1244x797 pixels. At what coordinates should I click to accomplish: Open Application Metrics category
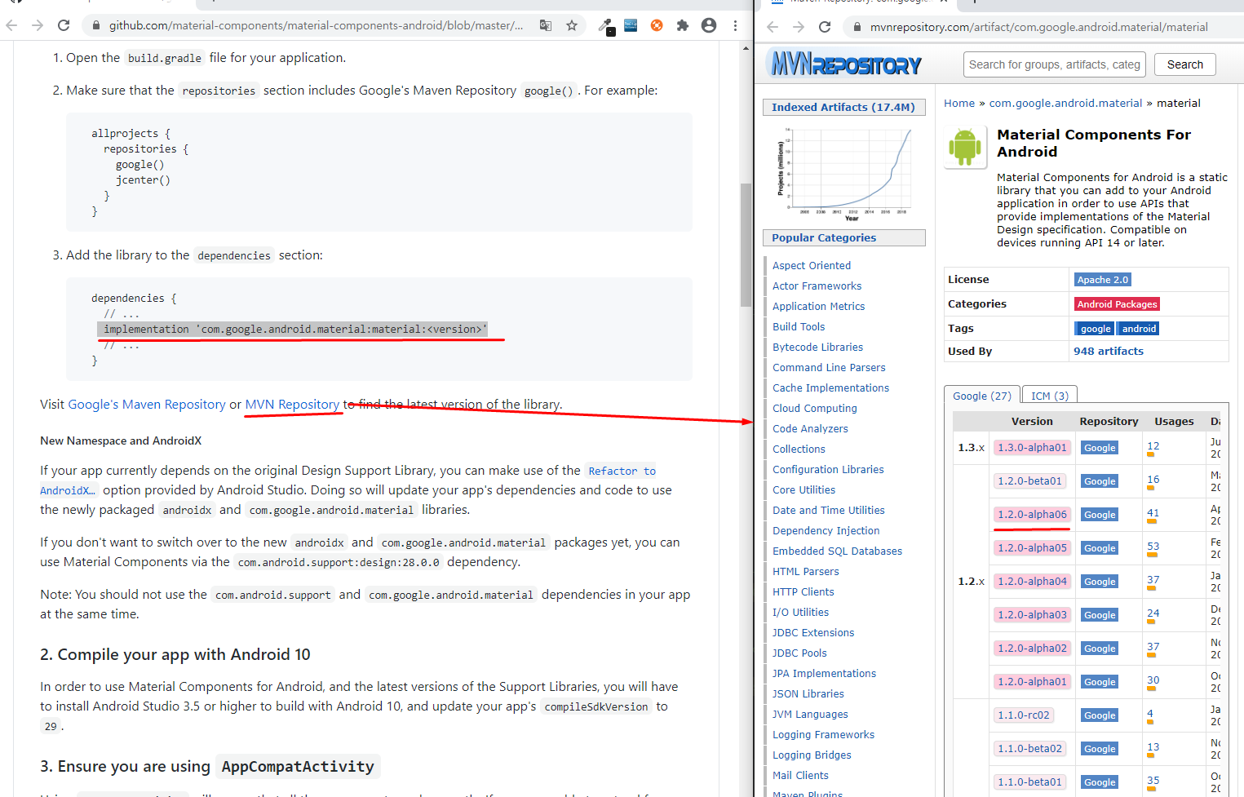pos(818,307)
